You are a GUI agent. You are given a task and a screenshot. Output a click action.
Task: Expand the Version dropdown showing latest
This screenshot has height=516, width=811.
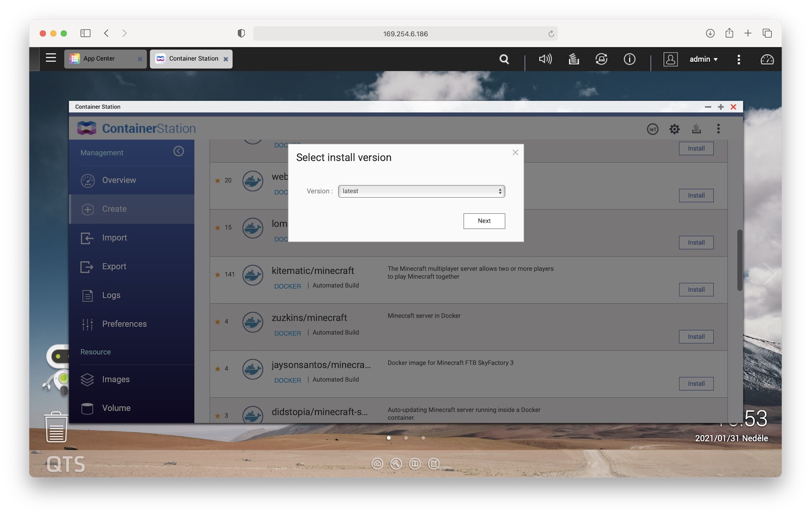421,191
